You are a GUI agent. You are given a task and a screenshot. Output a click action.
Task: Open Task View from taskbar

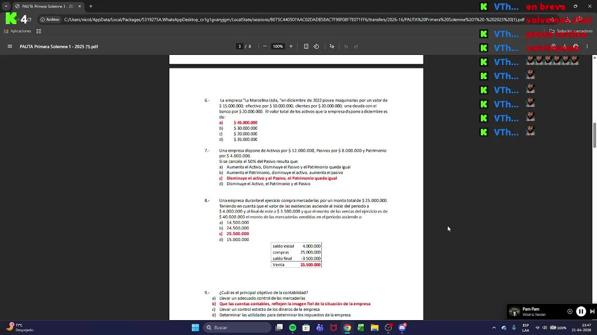[279, 328]
